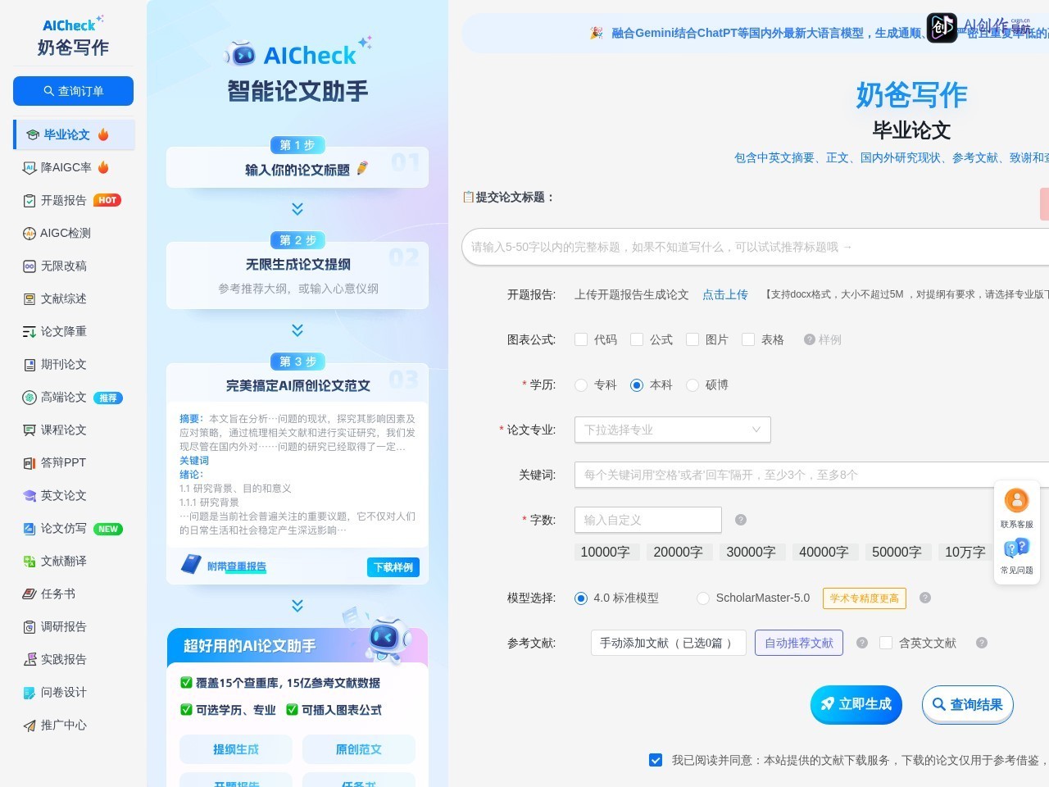The width and height of the screenshot is (1049, 787).
Task: Click the 提纲生成 button in promo panel
Action: click(x=236, y=749)
